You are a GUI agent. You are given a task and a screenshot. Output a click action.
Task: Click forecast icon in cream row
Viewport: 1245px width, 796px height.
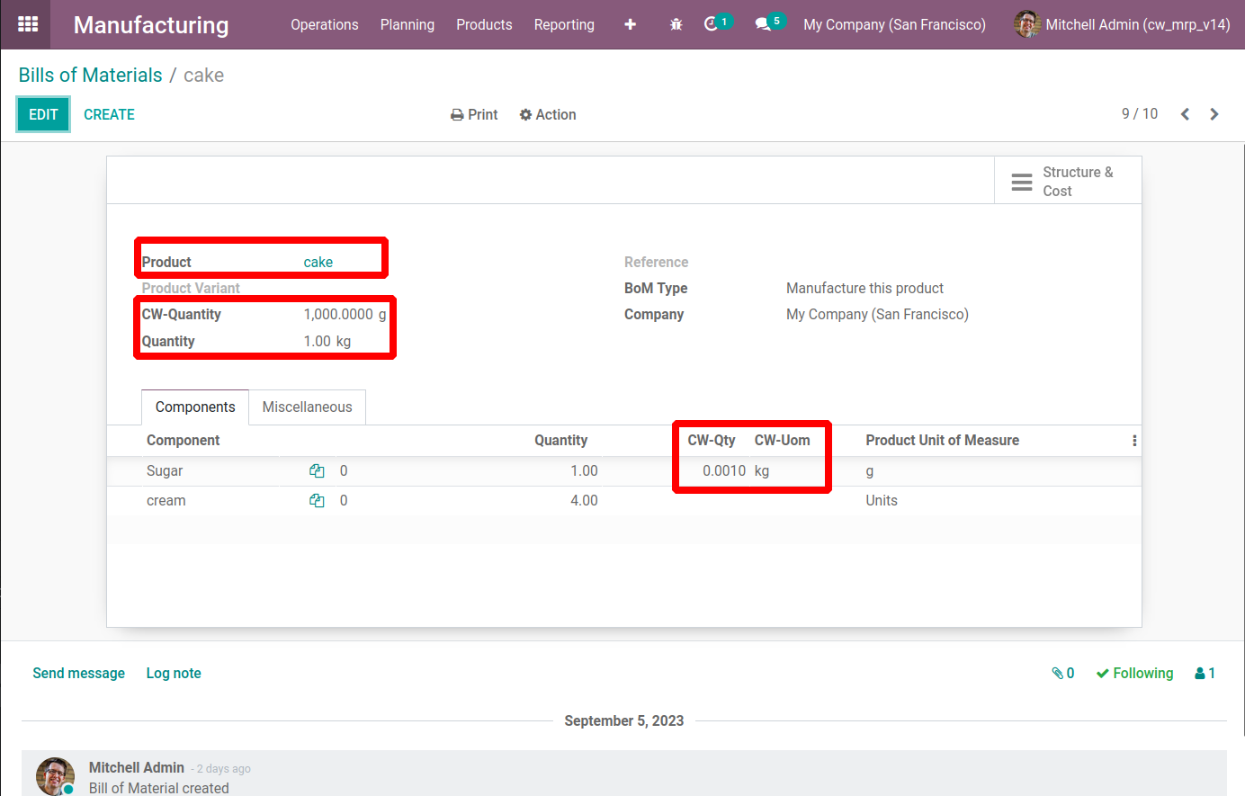click(317, 501)
